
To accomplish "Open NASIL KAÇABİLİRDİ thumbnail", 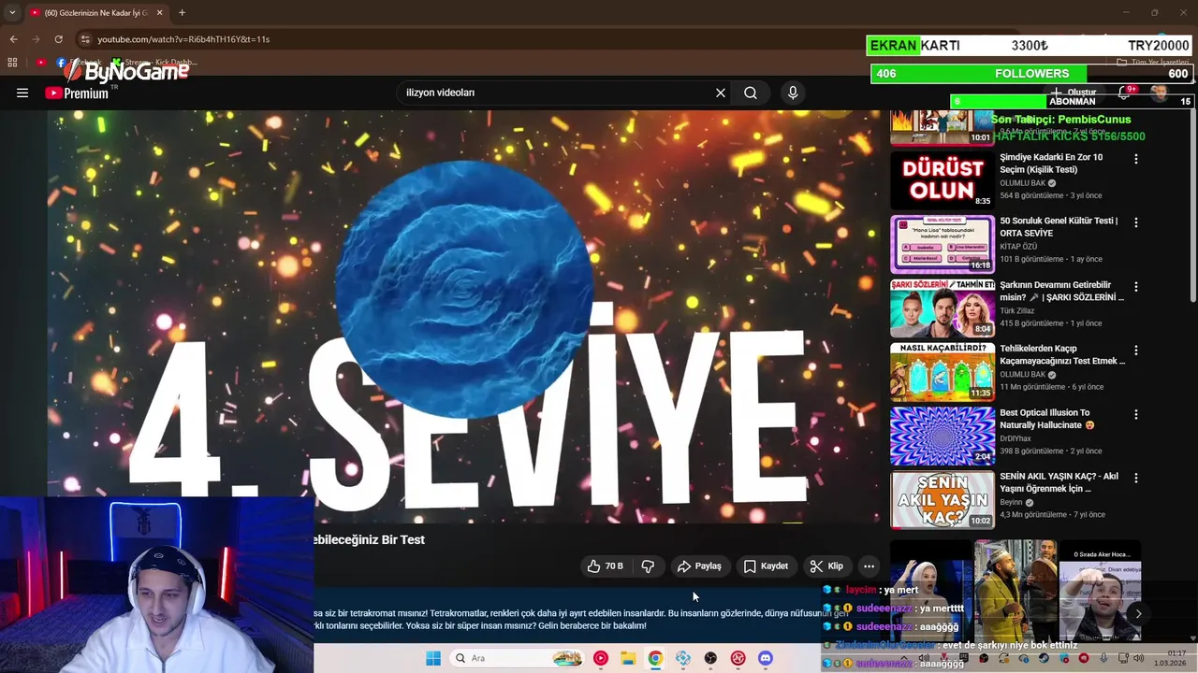I will pos(942,371).
